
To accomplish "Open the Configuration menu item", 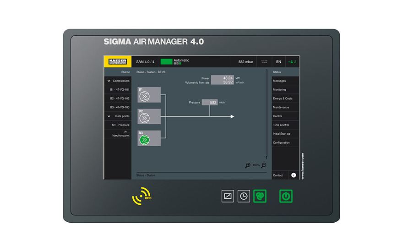I will [x=285, y=142].
